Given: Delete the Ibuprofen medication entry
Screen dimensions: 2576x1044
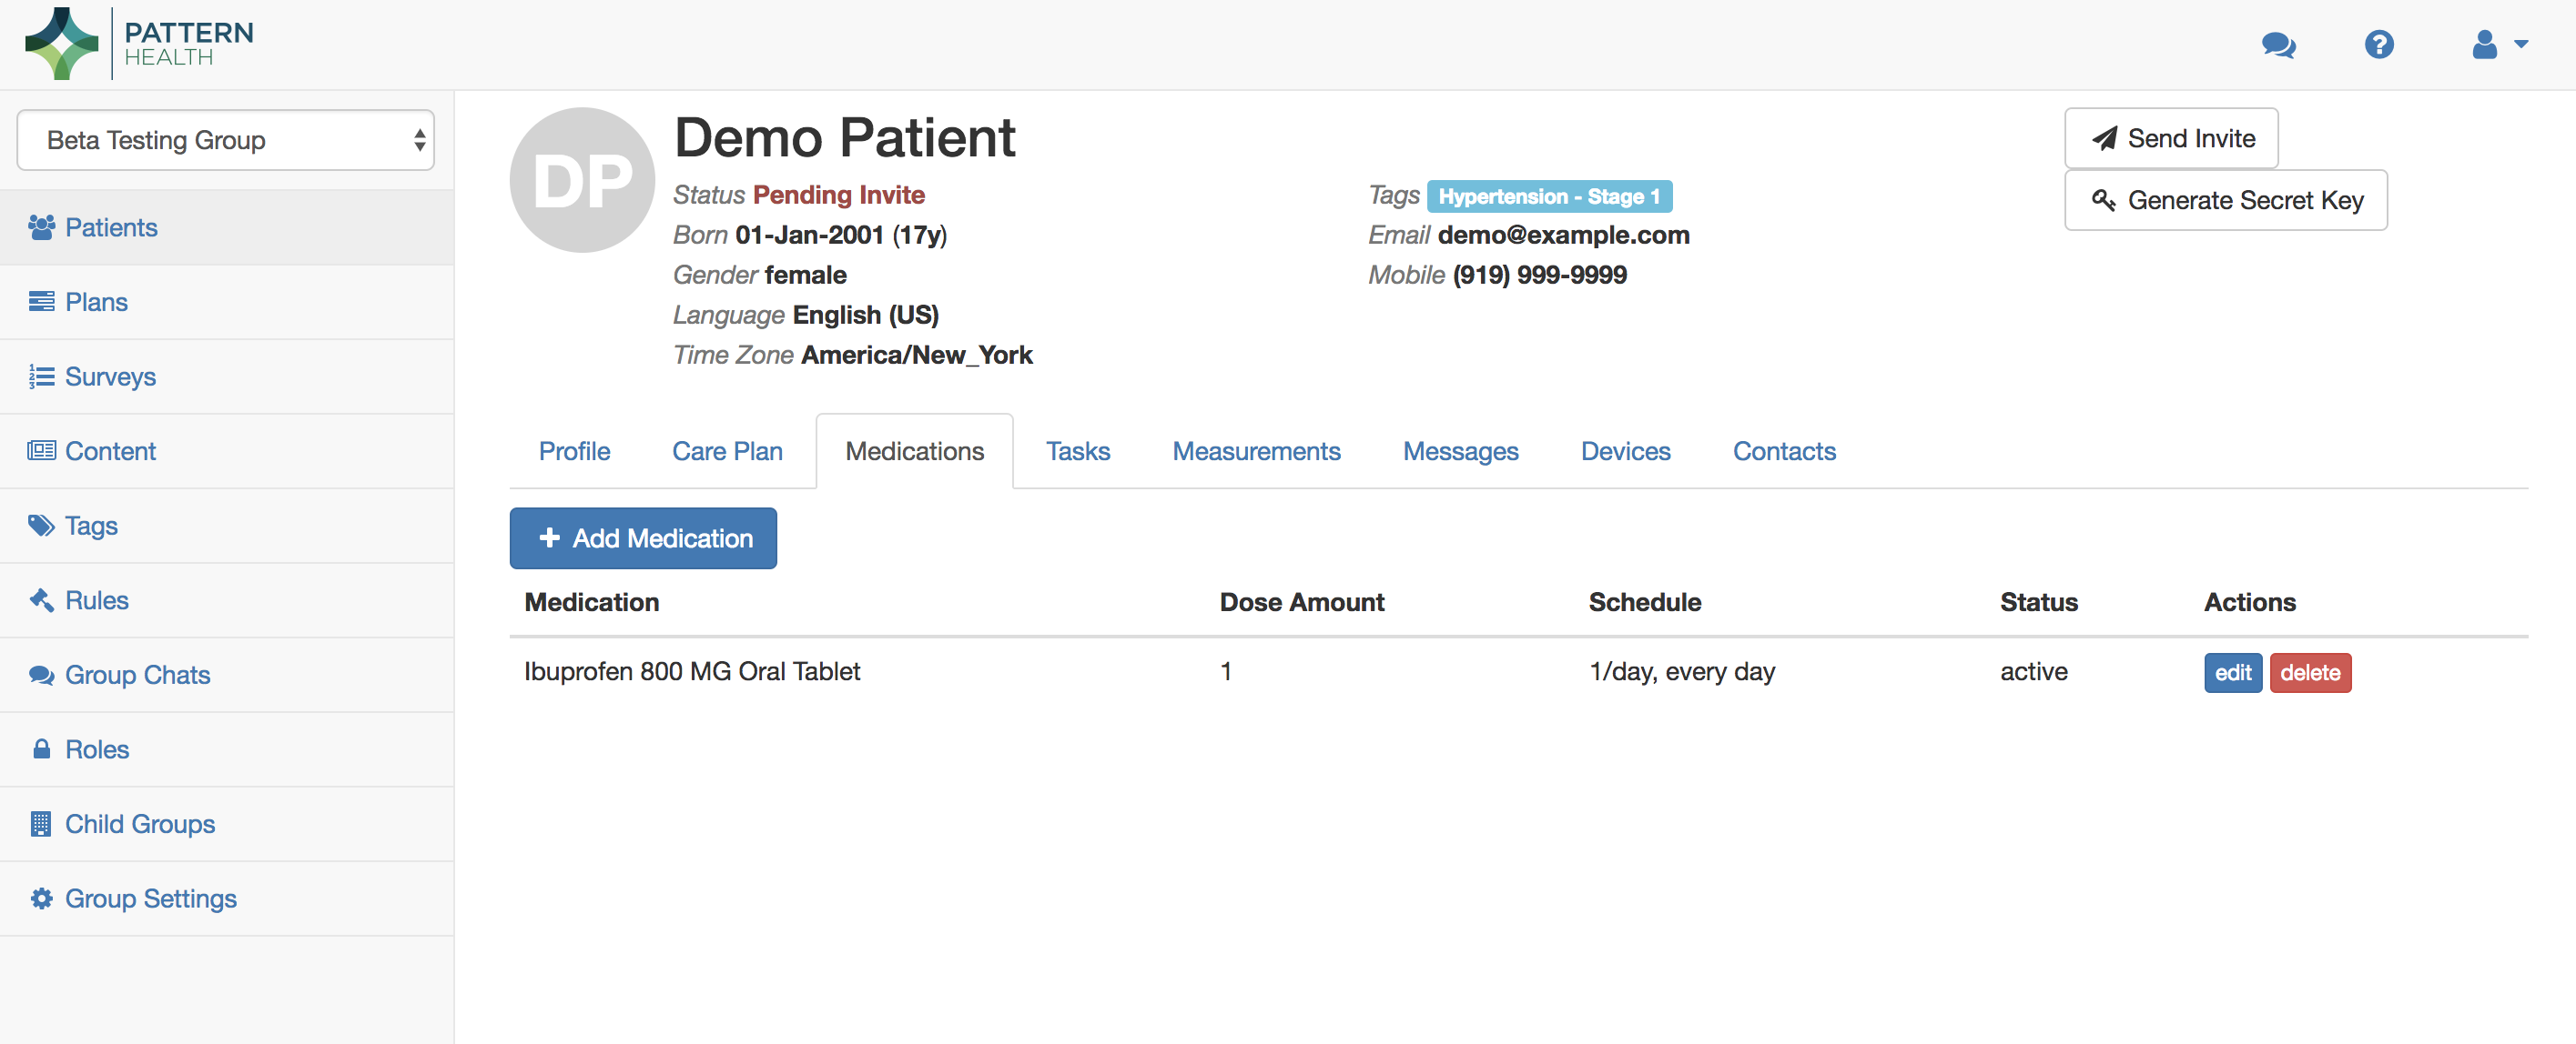Looking at the screenshot, I should click(x=2310, y=672).
